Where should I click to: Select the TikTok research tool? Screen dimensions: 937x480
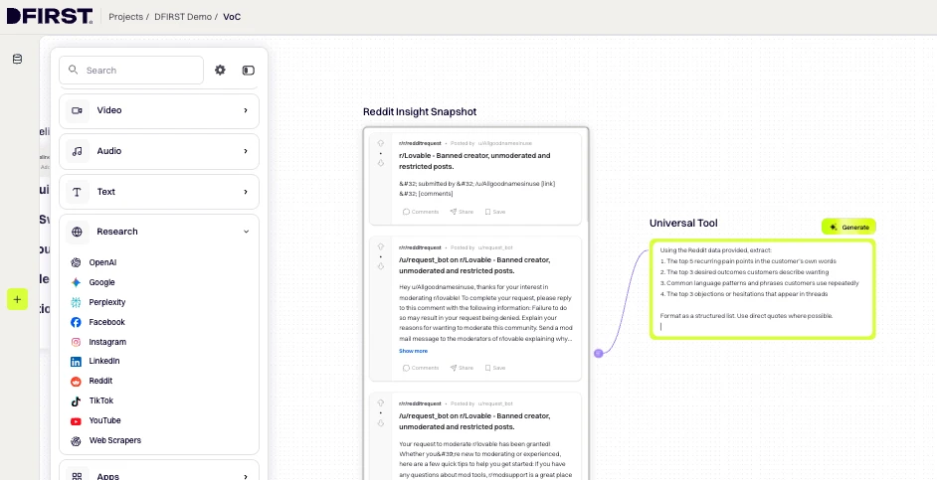[x=93, y=400]
